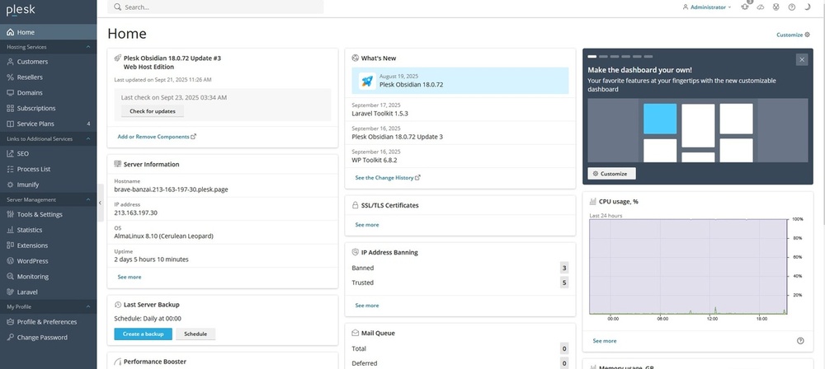Open Domains in the sidebar
The width and height of the screenshot is (825, 369).
click(49, 92)
